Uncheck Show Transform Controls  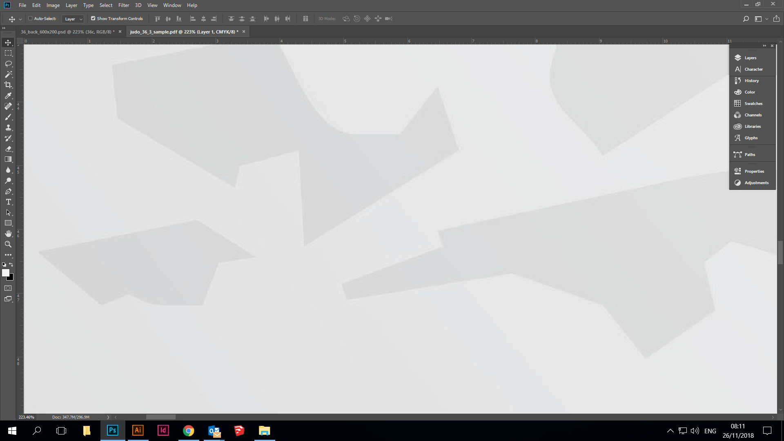[93, 18]
